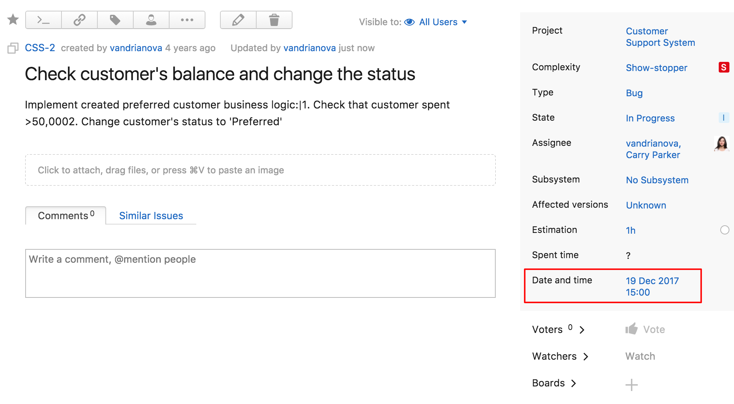Open the more actions ellipsis menu
The height and width of the screenshot is (404, 734).
click(x=187, y=20)
